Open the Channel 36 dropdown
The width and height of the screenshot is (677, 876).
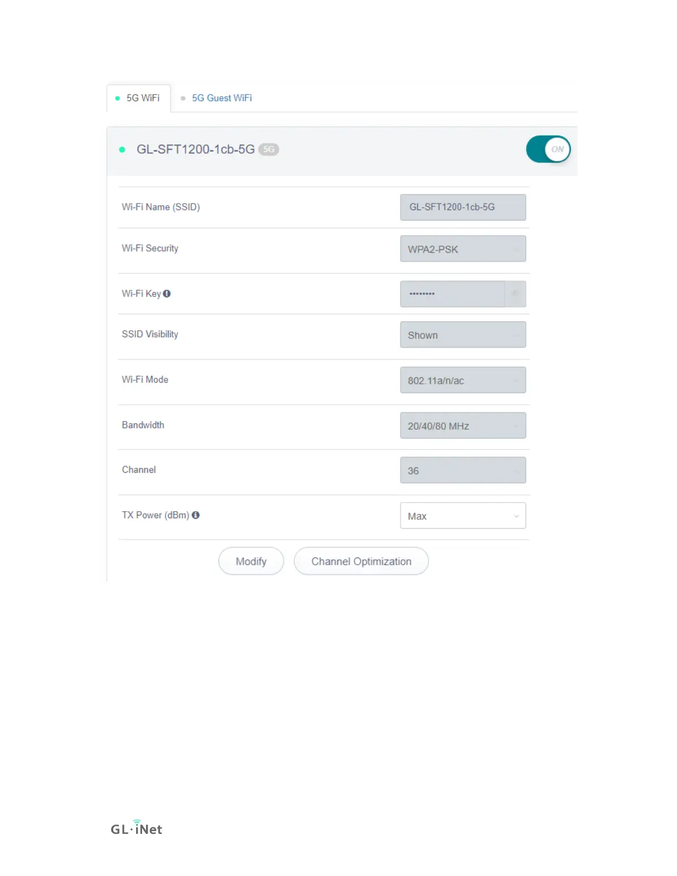(463, 470)
